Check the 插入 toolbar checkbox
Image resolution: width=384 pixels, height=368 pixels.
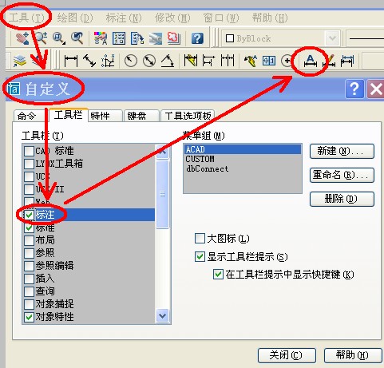pos(29,279)
